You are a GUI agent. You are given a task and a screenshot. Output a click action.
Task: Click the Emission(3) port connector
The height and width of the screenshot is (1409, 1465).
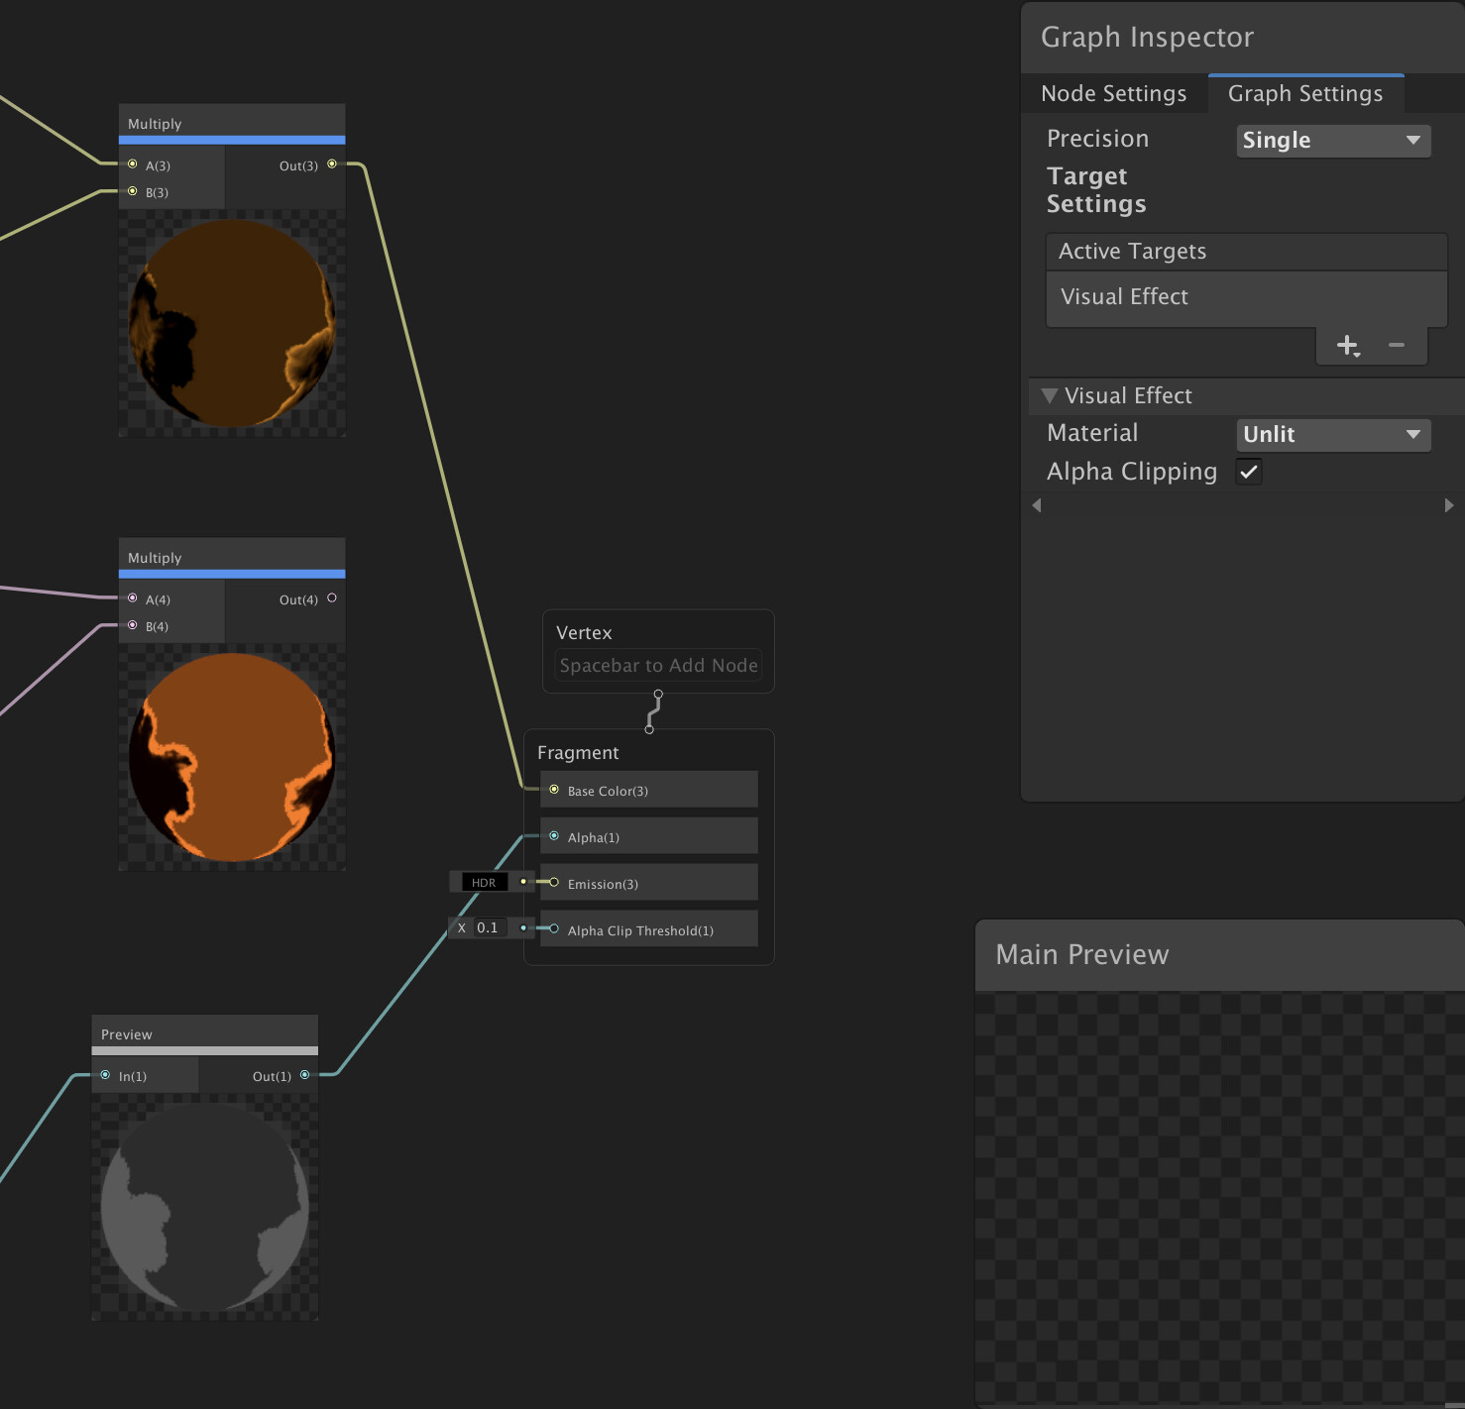[x=554, y=882]
